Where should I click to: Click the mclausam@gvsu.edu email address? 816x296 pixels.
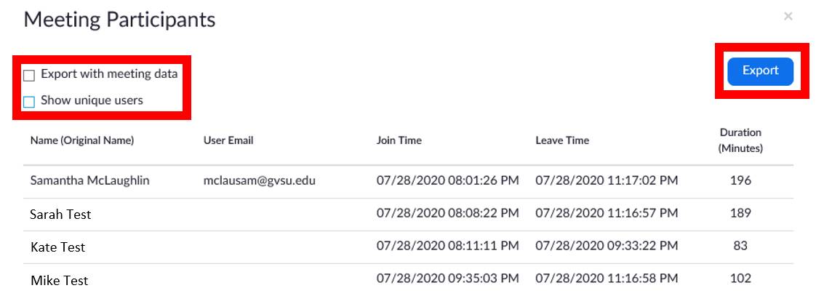click(x=259, y=180)
